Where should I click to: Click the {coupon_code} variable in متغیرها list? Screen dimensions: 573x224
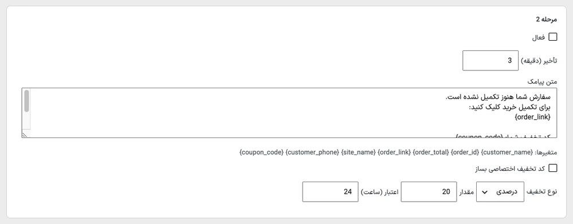pos(262,152)
